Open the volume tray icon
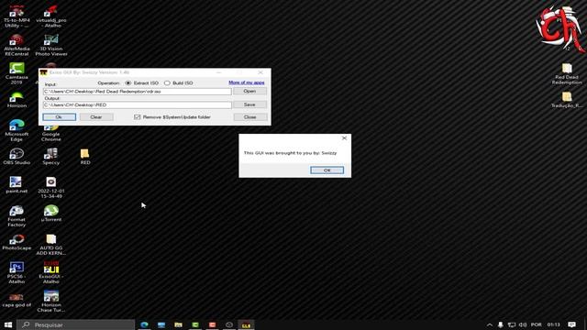This screenshot has width=587, height=330. pyautogui.click(x=523, y=324)
